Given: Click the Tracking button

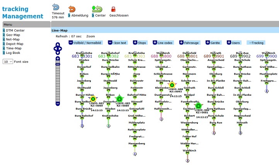Looking at the screenshot, I should [256, 43].
